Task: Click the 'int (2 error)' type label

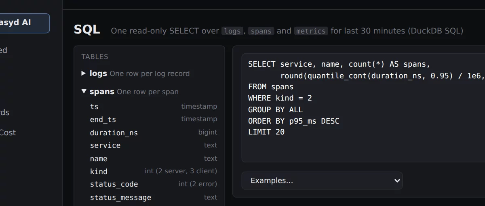Action: point(198,184)
